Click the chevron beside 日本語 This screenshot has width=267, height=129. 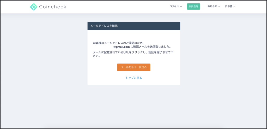pyautogui.click(x=234, y=7)
